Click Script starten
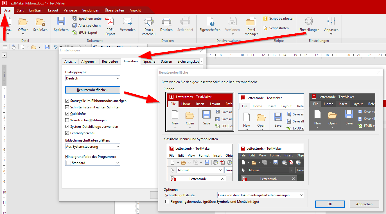Image resolution: width=386 pixels, height=214 pixels. (x=276, y=28)
